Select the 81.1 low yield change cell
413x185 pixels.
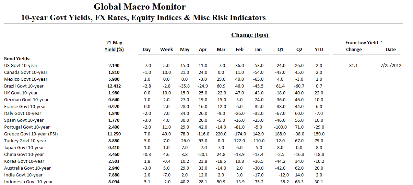click(x=353, y=65)
